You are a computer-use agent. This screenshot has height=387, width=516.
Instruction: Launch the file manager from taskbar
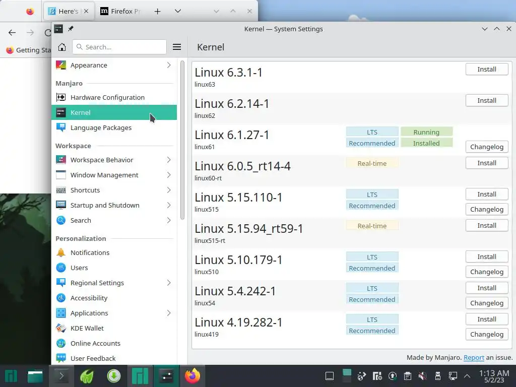35,376
